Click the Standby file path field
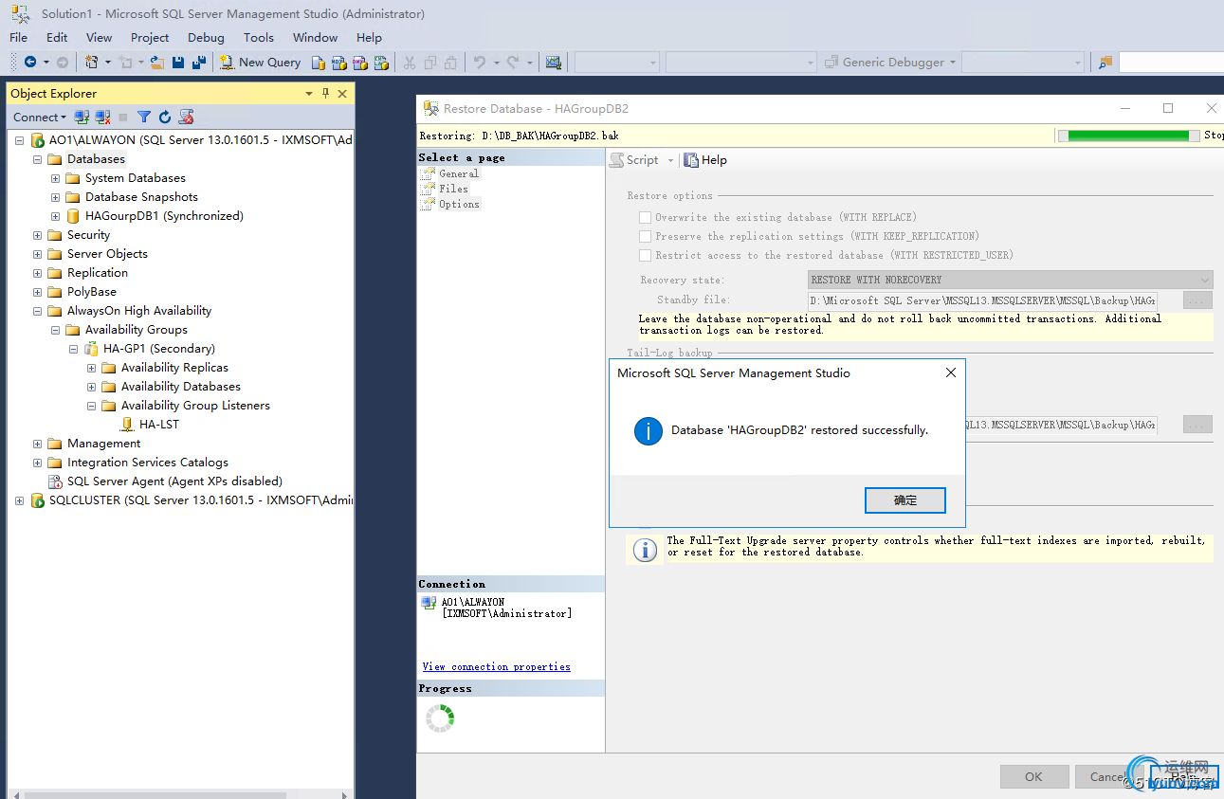The height and width of the screenshot is (799, 1224). 982,300
